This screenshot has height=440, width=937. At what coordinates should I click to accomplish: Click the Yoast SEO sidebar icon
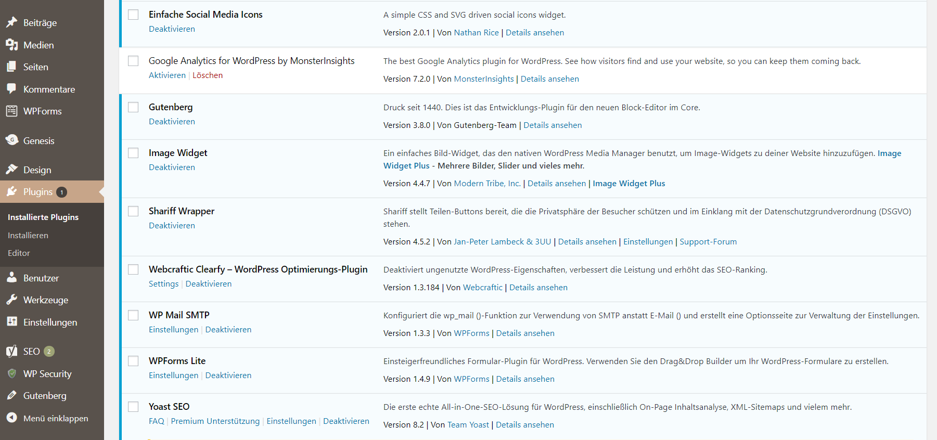click(x=12, y=351)
